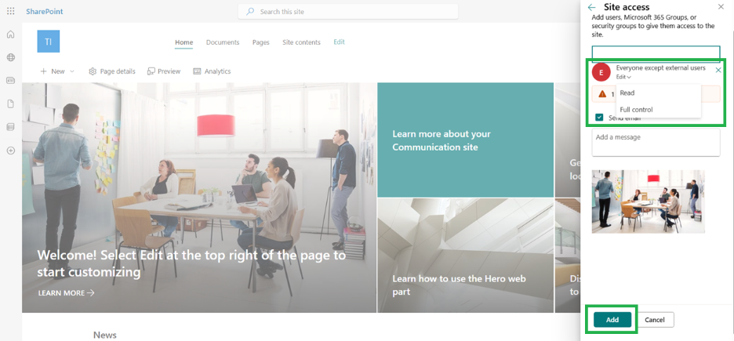Click the Home icon in left rail
This screenshot has width=734, height=341.
10,34
